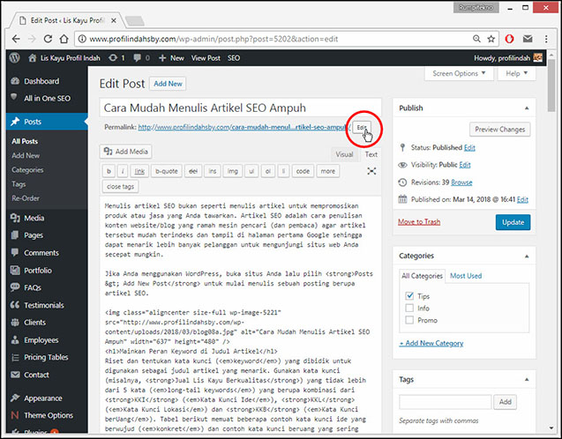
Task: Click the Opera extension icon
Action: [509, 39]
